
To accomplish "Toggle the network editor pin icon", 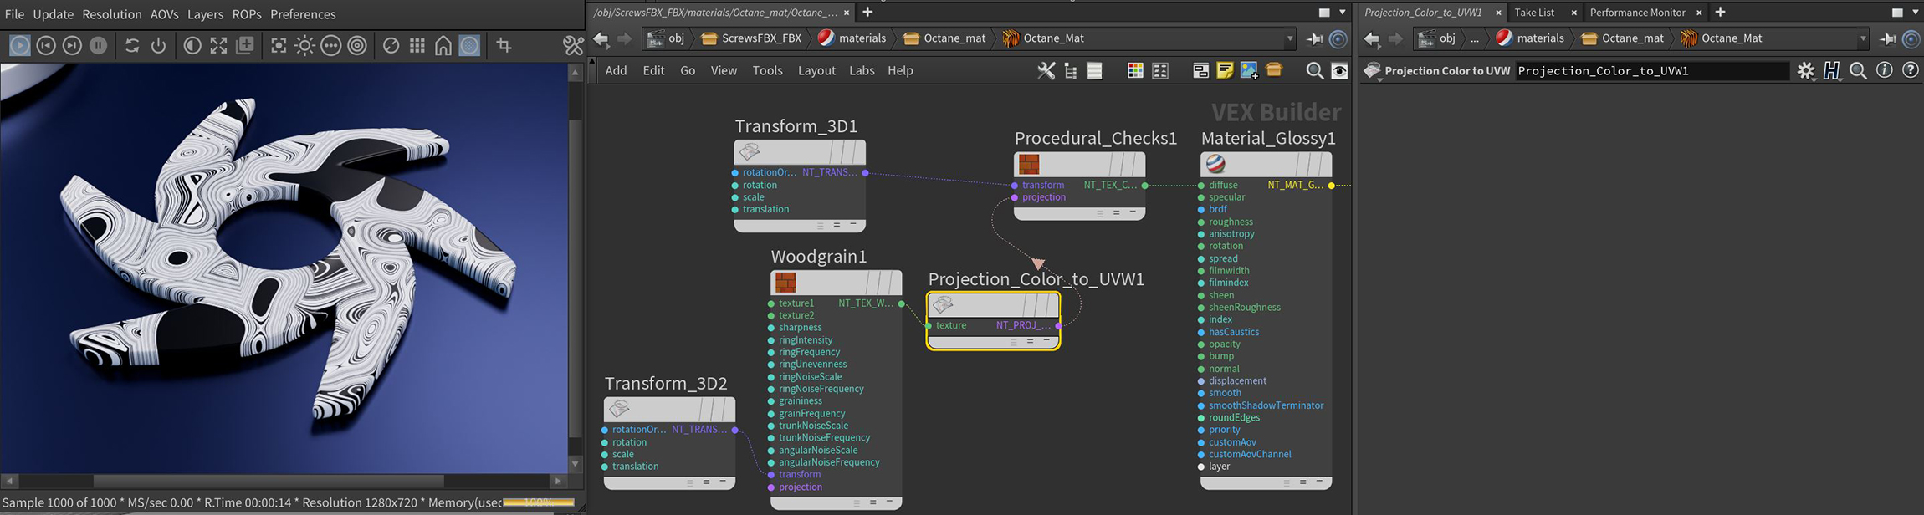I will tap(1314, 38).
